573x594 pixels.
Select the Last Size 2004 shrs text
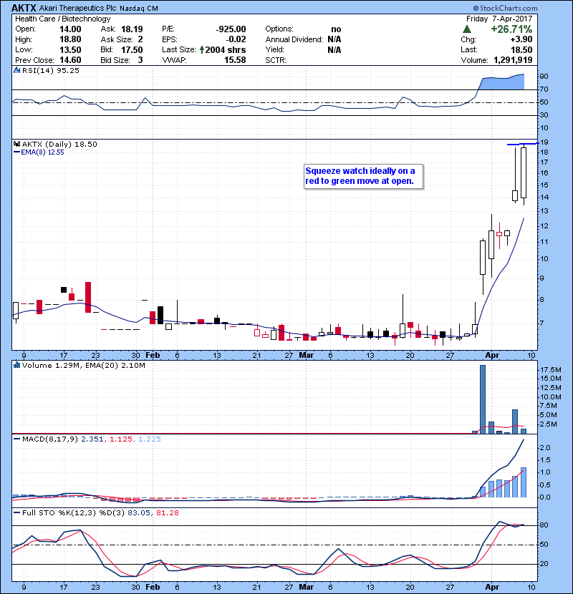225,49
